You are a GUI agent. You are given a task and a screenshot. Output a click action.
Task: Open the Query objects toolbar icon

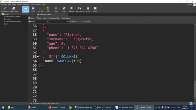point(64,9)
